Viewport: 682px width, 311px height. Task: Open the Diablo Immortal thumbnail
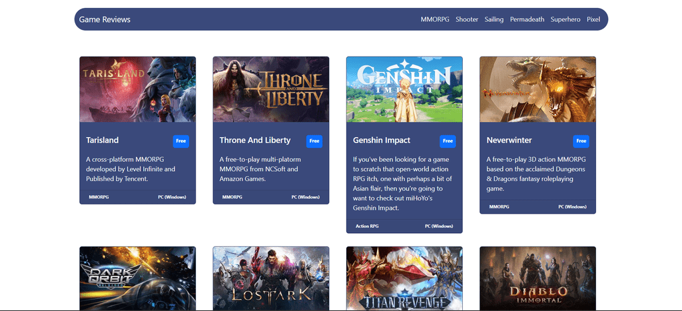coord(538,278)
